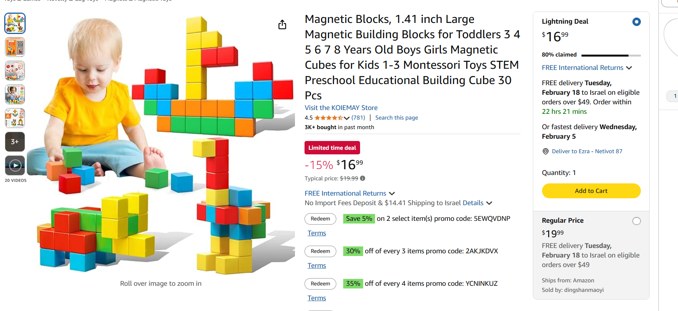Redeem the 30% off promo code
This screenshot has height=311, width=678.
coord(320,251)
